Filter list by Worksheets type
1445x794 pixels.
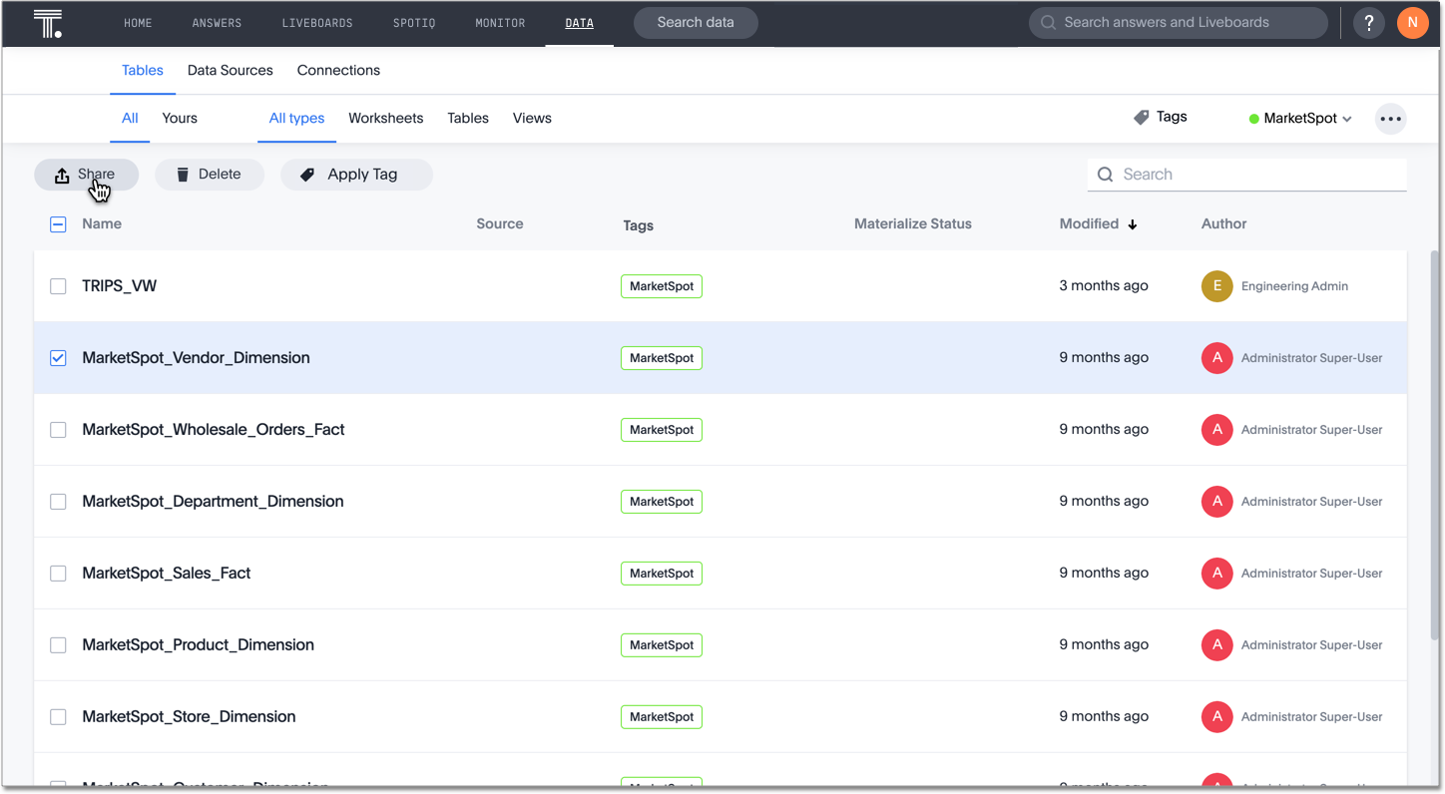point(385,119)
